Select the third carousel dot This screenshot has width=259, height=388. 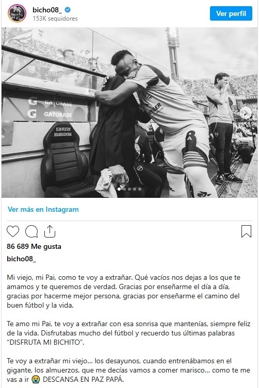(x=129, y=189)
